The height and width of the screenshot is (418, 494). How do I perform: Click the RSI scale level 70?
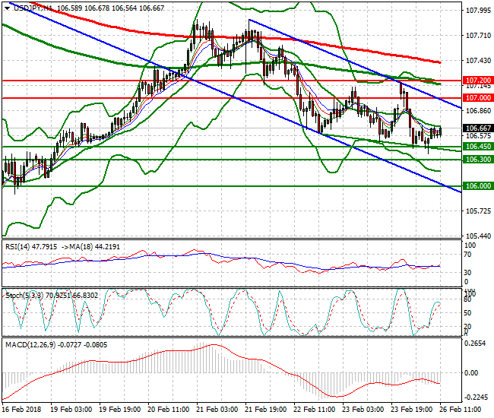coord(468,254)
